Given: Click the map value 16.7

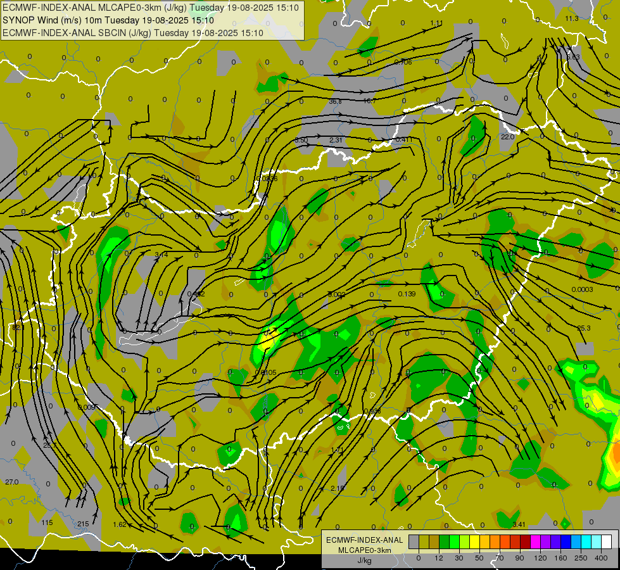Looking at the screenshot, I should [x=369, y=101].
